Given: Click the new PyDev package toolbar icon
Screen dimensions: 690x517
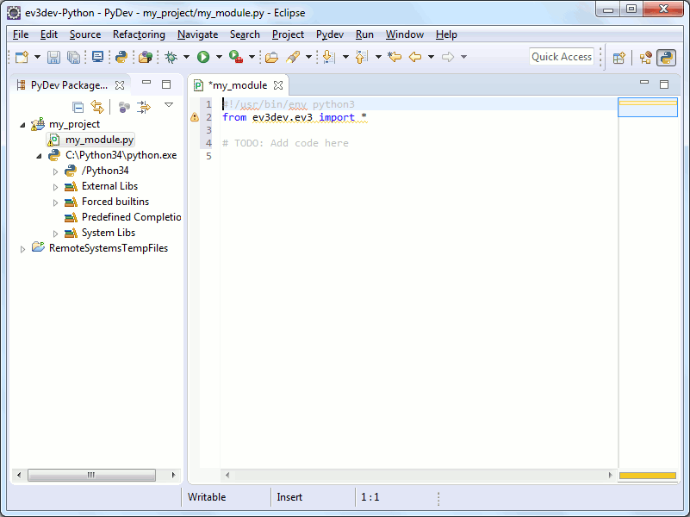Looking at the screenshot, I should coord(146,57).
